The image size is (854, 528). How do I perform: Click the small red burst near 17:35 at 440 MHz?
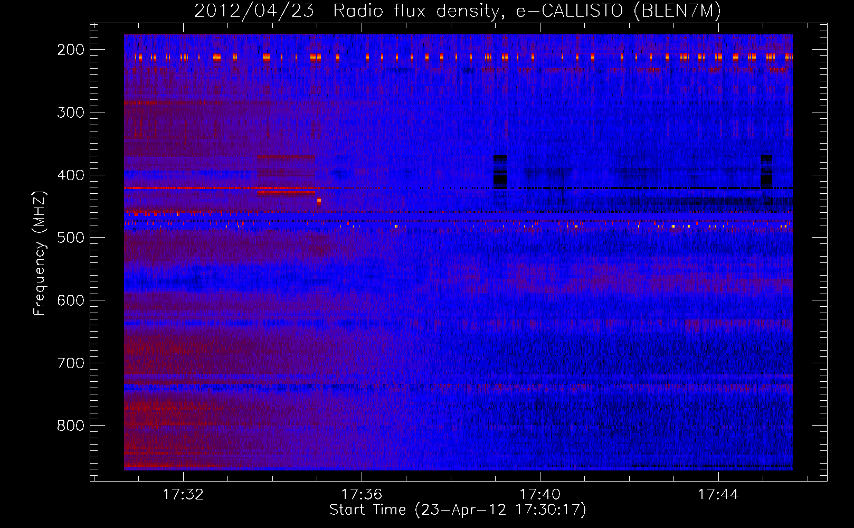[x=319, y=201]
